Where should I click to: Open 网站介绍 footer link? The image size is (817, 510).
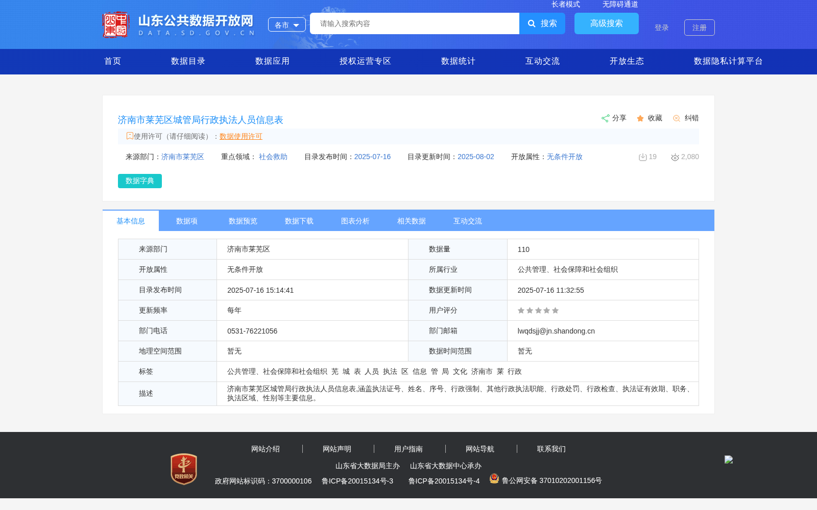click(x=266, y=449)
